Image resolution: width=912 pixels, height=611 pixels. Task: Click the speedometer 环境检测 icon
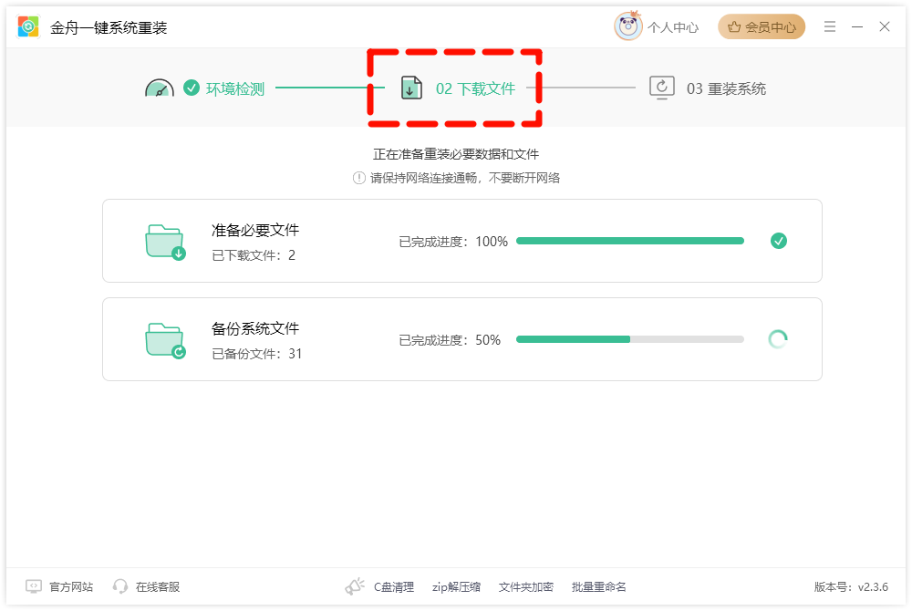click(x=160, y=88)
